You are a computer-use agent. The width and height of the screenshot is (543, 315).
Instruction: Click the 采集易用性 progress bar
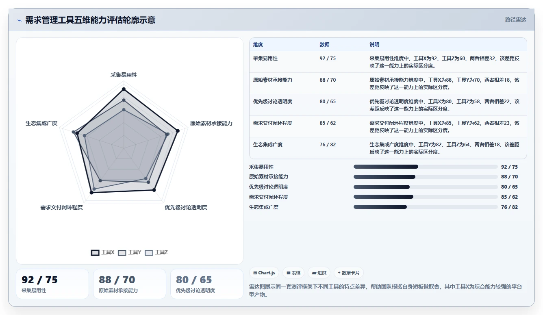426,167
